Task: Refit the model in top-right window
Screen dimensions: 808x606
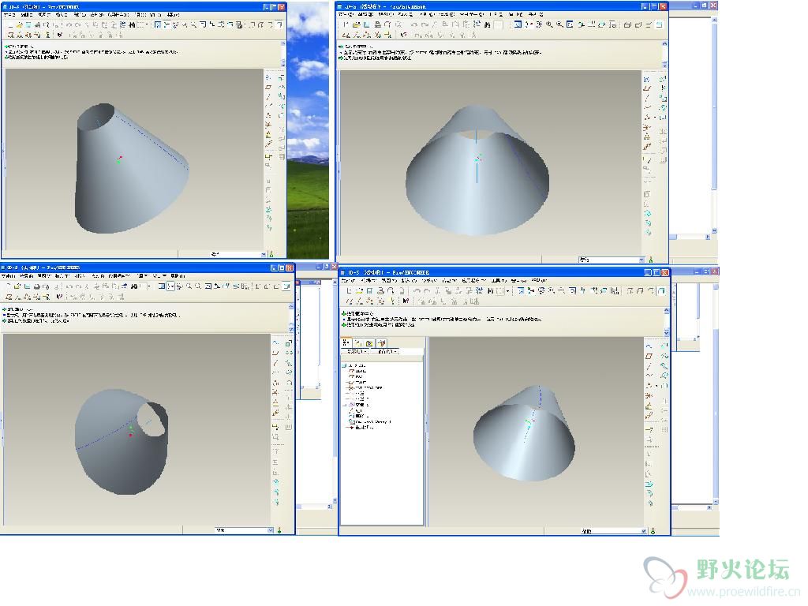Action: pos(570,24)
